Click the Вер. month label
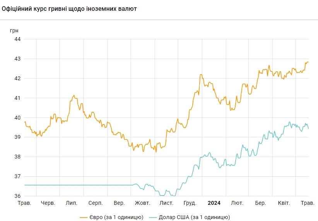Image resolution: width=318 pixels, height=221 pixels. tap(119, 203)
